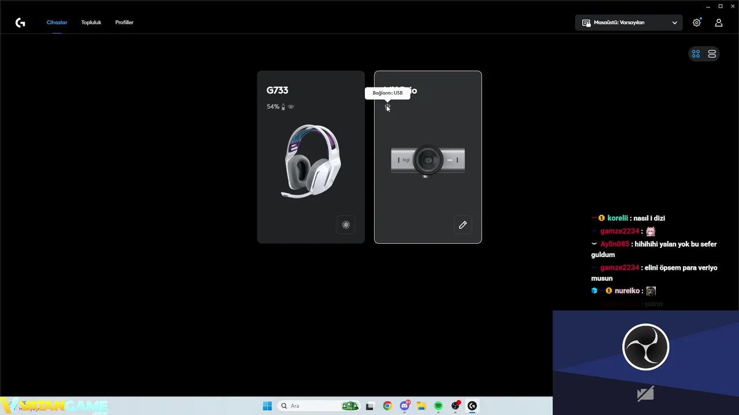
Task: Switch to the Topluluk tab
Action: pyautogui.click(x=91, y=22)
